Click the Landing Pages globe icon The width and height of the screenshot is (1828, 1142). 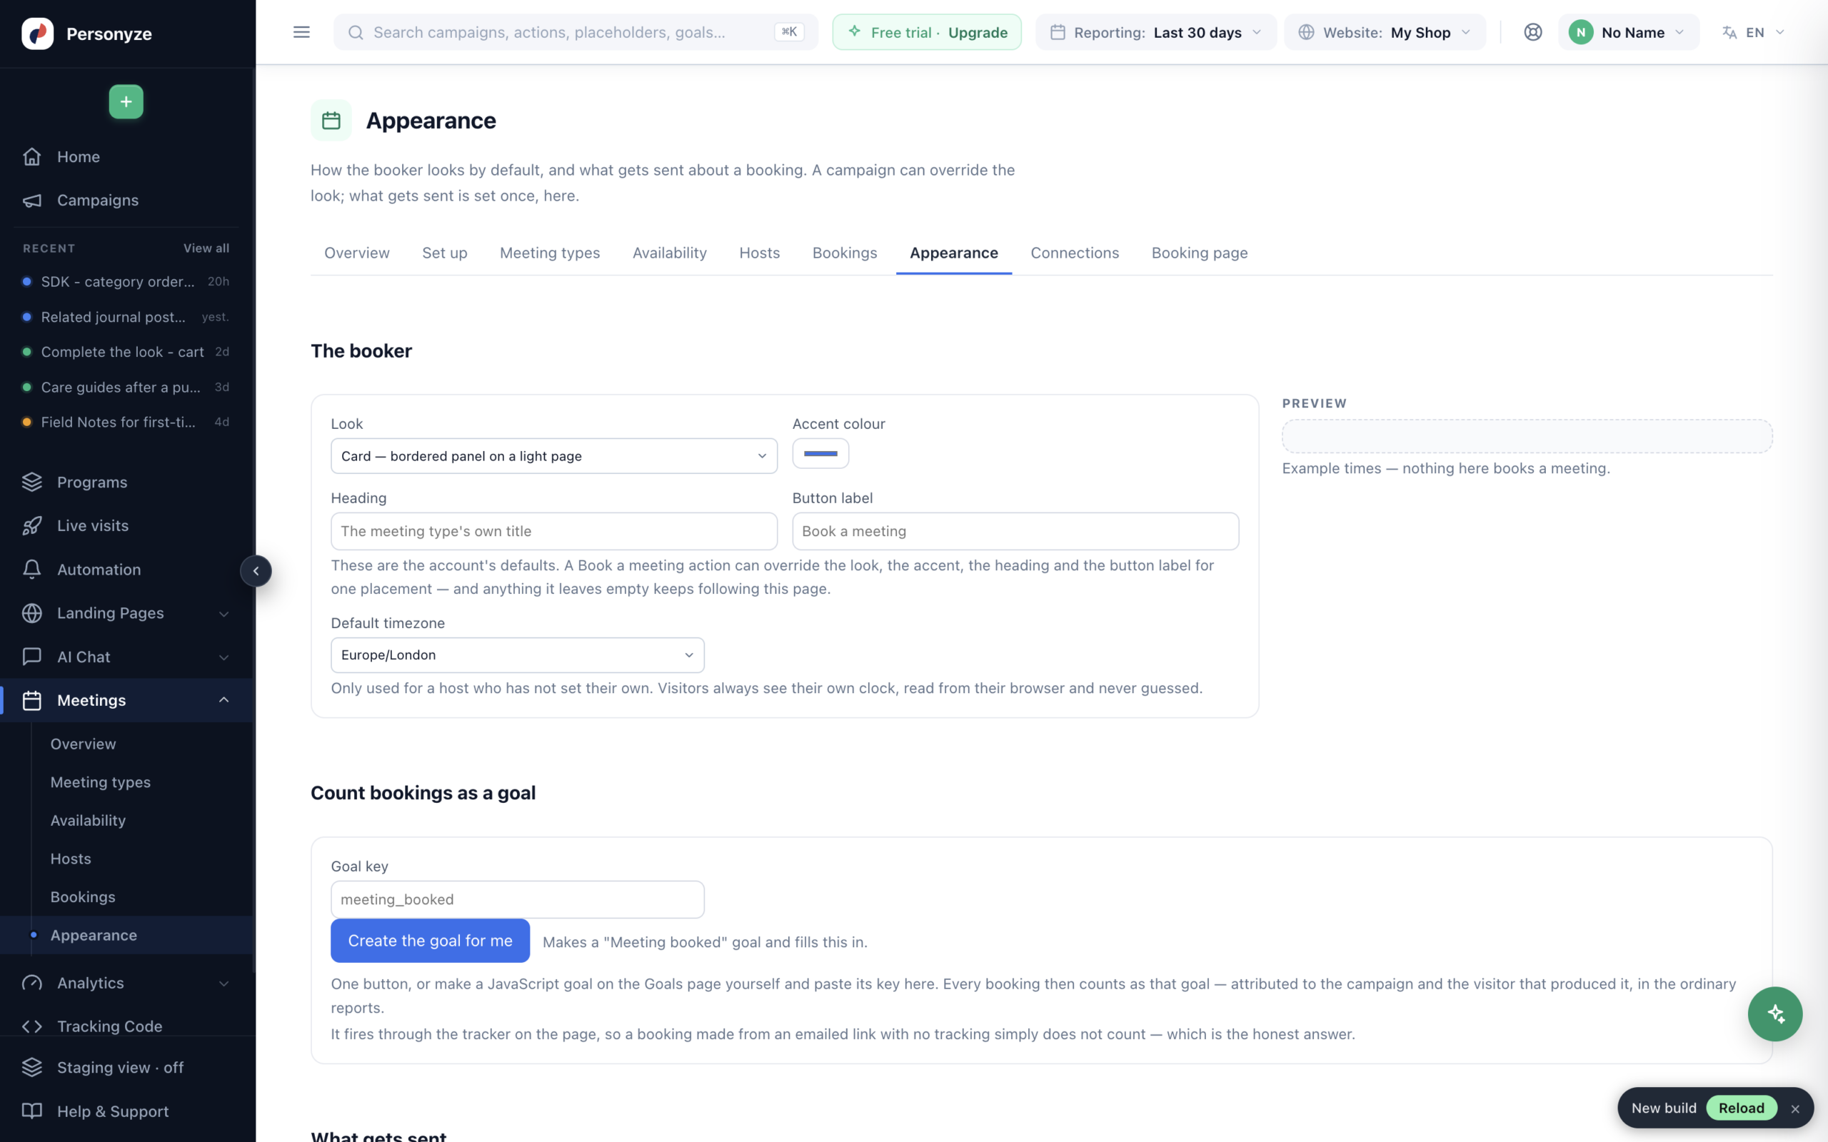31,613
